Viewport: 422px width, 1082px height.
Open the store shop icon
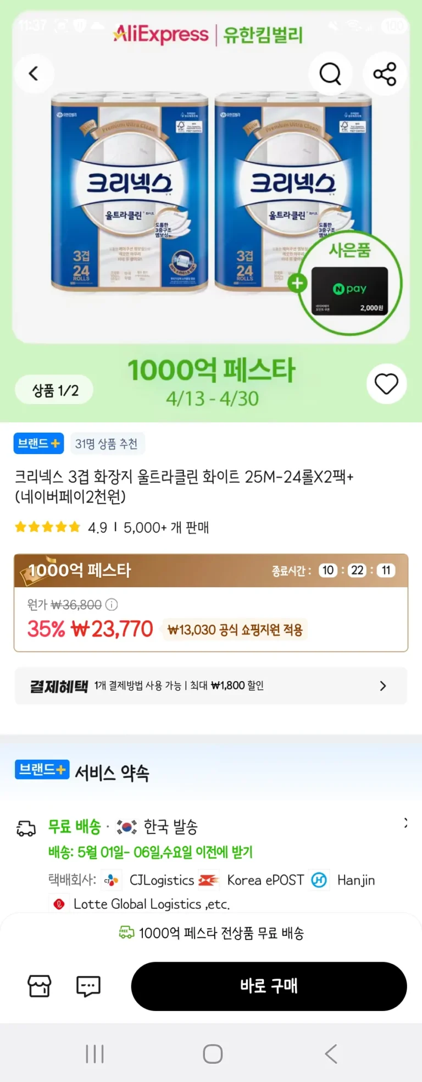40,986
